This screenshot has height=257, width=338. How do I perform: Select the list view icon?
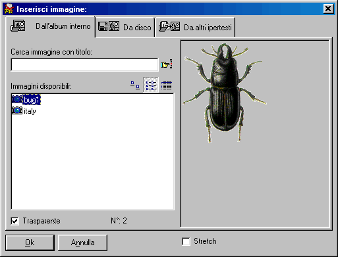(x=151, y=85)
